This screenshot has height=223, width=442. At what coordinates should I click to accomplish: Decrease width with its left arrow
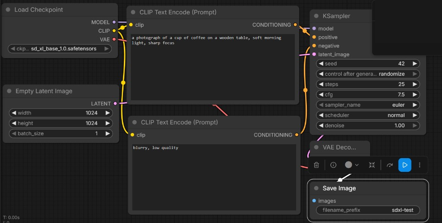pos(14,113)
